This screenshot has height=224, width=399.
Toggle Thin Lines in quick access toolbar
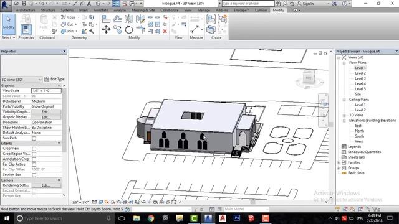click(116, 4)
